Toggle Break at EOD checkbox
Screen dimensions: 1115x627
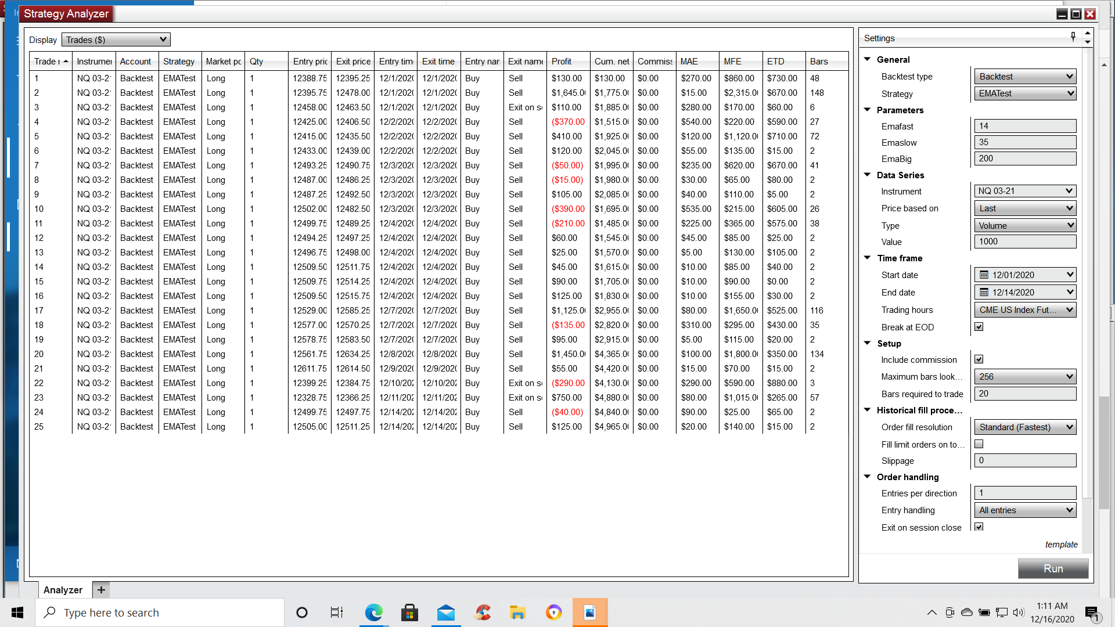(979, 327)
